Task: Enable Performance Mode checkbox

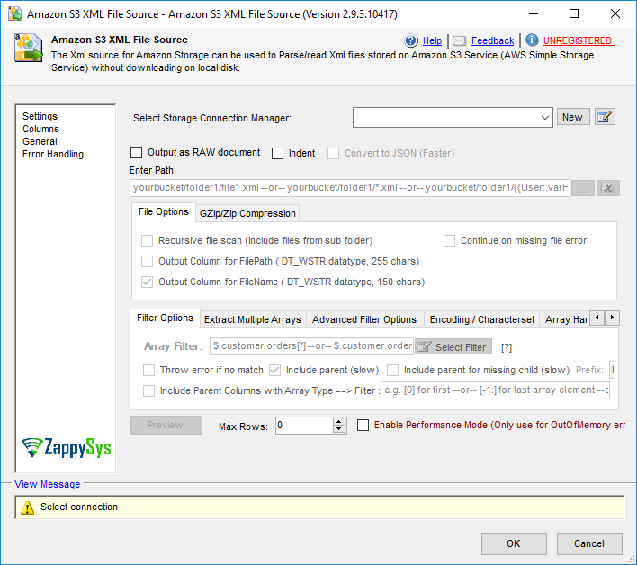Action: [x=363, y=426]
